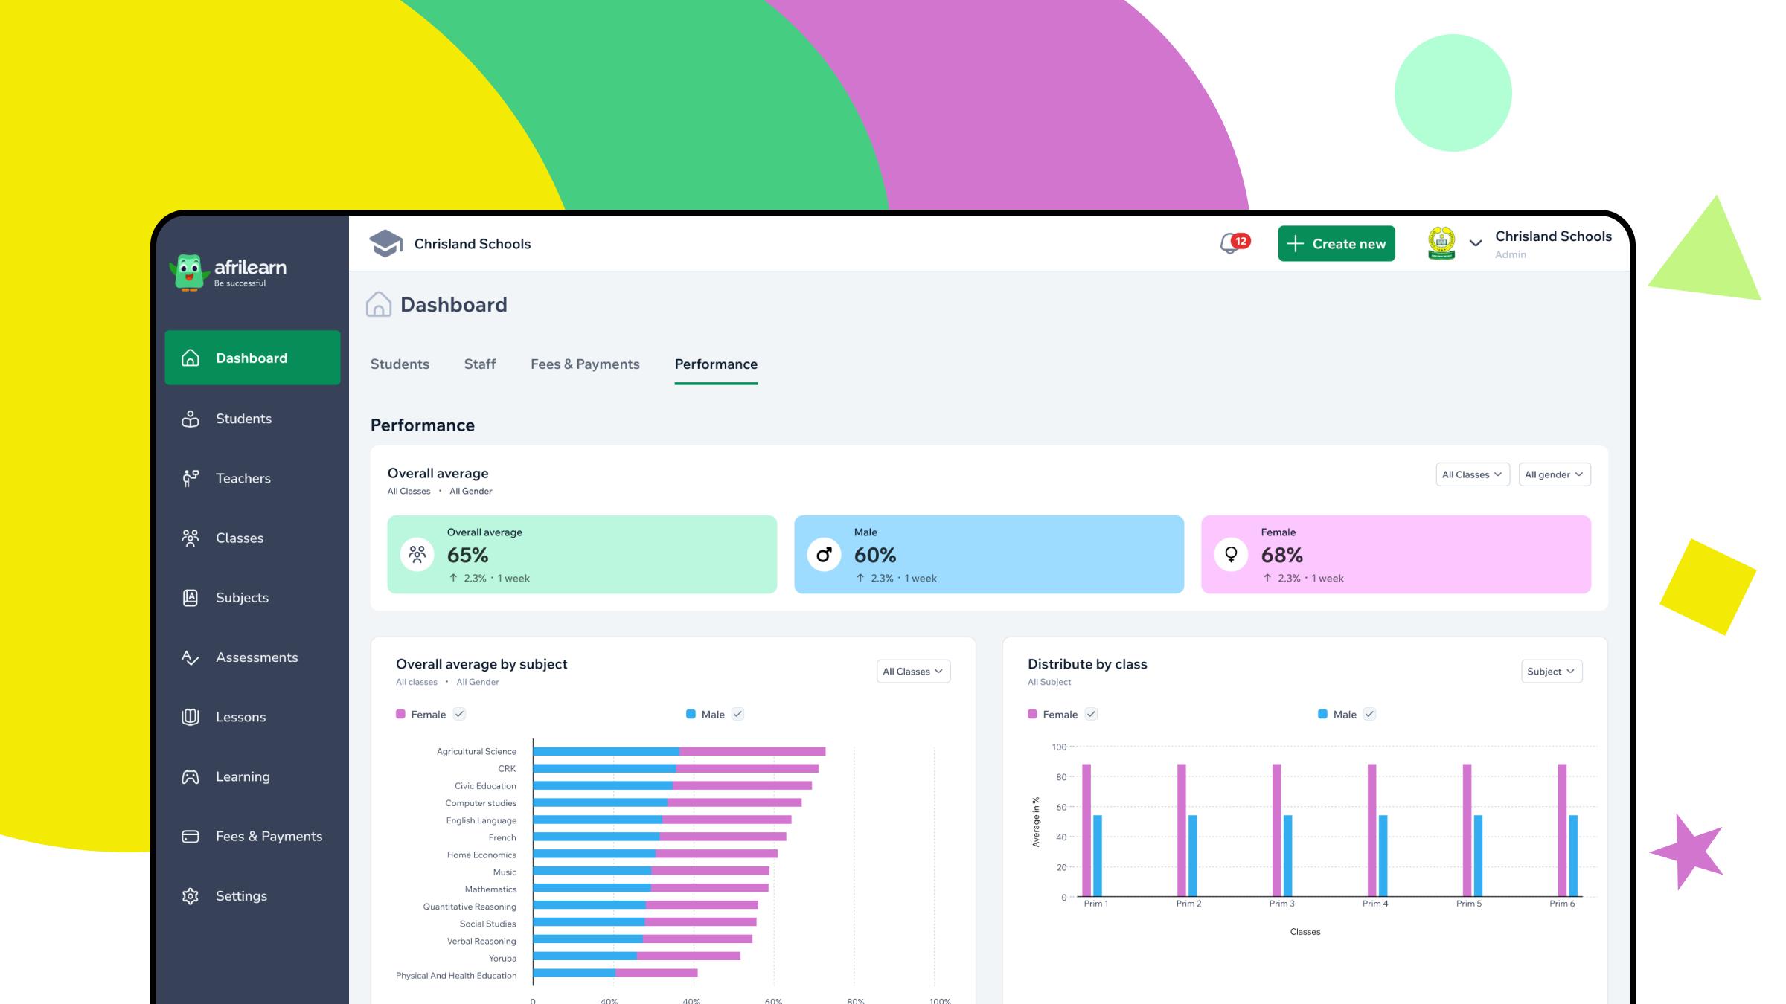The image size is (1786, 1004).
Task: Click the Settings gear icon
Action: [x=191, y=896]
